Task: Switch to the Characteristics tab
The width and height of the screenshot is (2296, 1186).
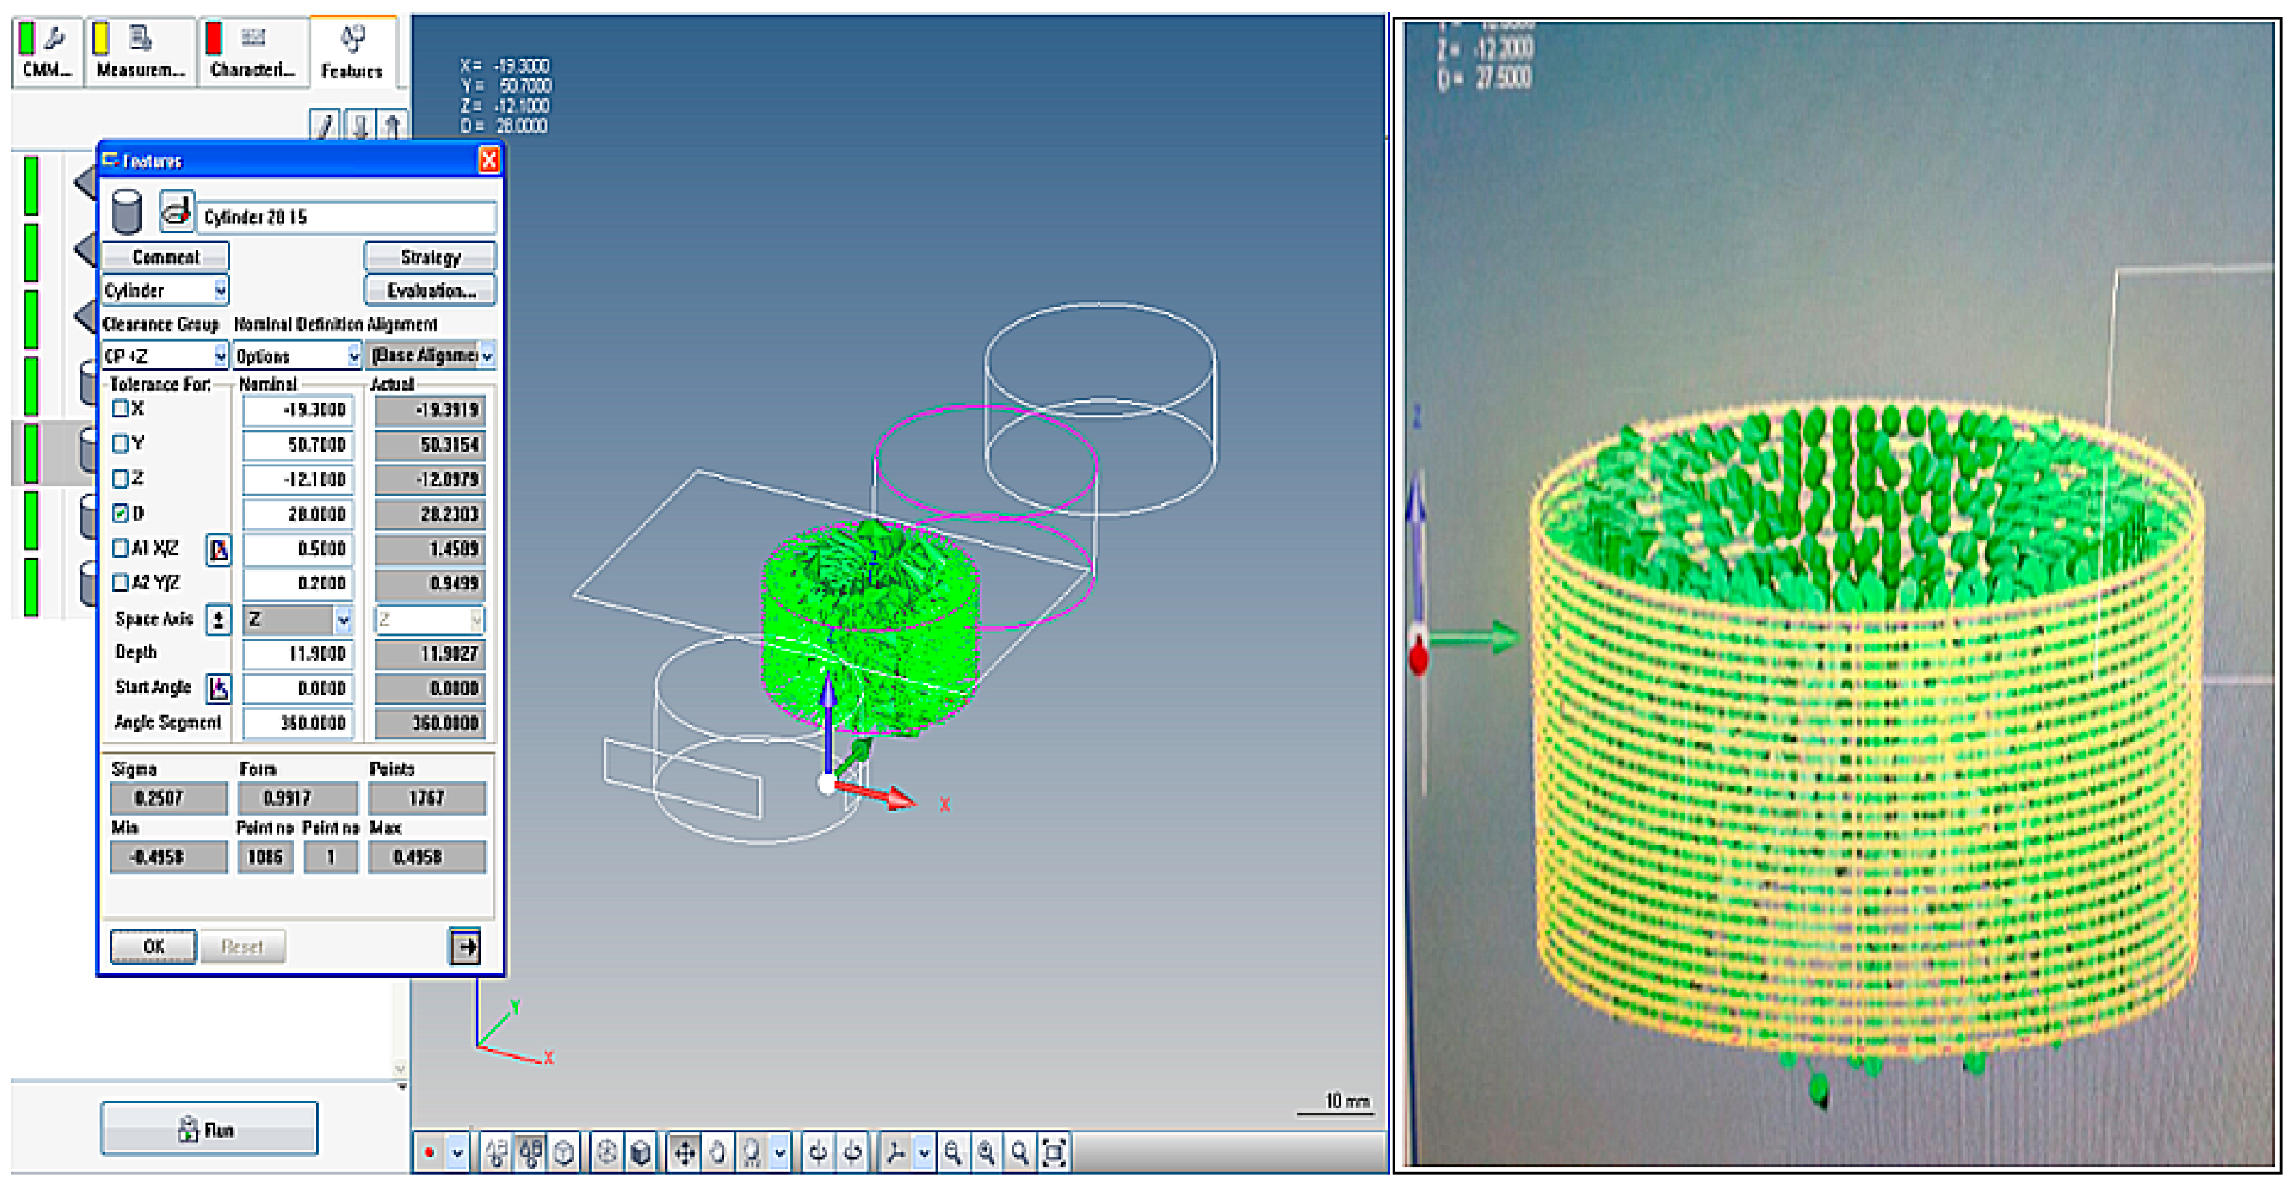Action: point(251,52)
